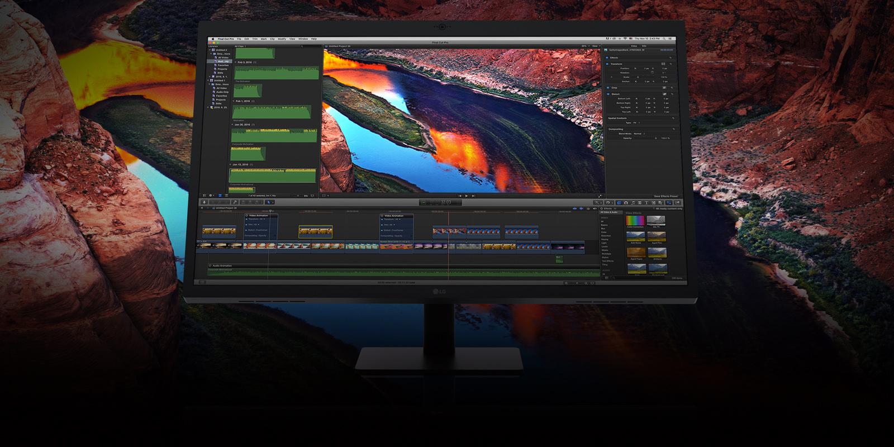Image resolution: width=894 pixels, height=447 pixels.
Task: Reset the Compositing parameters arrow
Action: 673,129
